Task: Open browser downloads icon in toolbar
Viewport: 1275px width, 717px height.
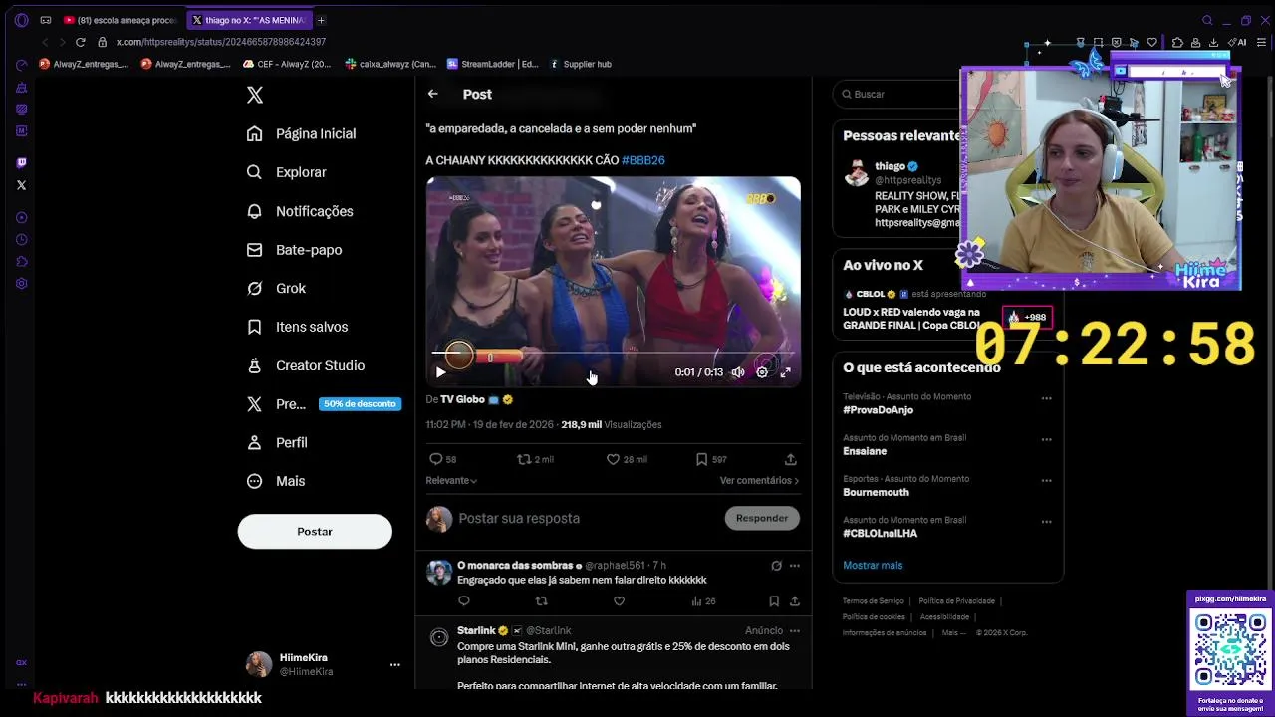Action: click(x=1213, y=42)
